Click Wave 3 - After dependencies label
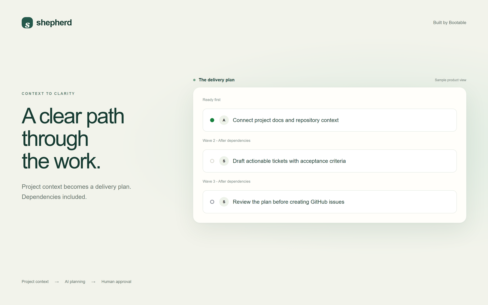The width and height of the screenshot is (488, 305). (x=226, y=181)
